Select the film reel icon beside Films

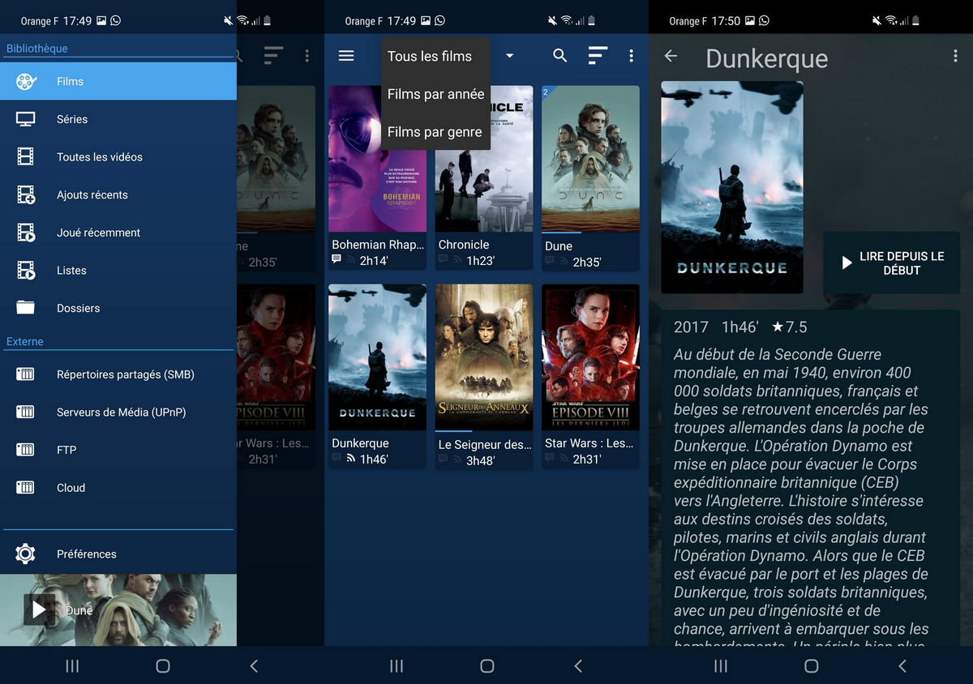pyautogui.click(x=26, y=81)
